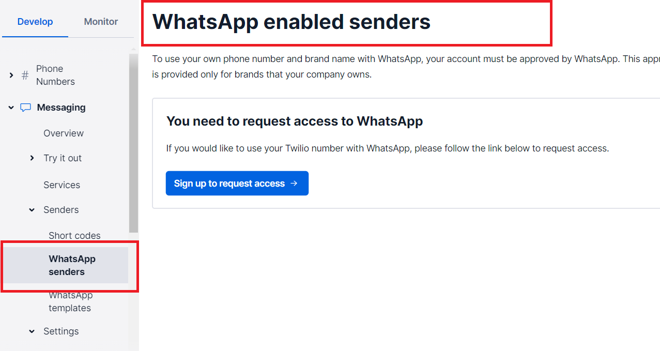Click the Messaging chat bubble icon
The image size is (660, 351).
[x=25, y=108]
